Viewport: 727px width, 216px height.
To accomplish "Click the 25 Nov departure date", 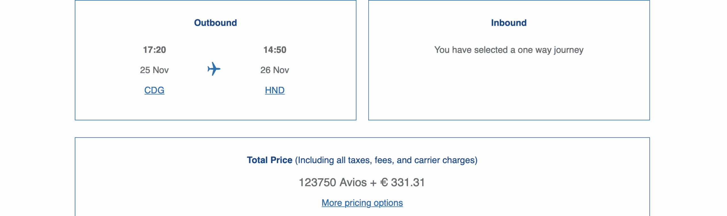I will coord(154,70).
